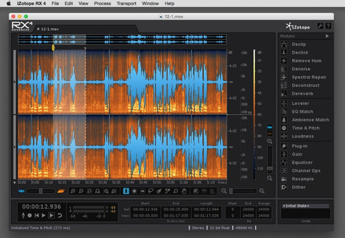This screenshot has width=345, height=238.
Task: Toggle play selection button
Action: click(51, 215)
